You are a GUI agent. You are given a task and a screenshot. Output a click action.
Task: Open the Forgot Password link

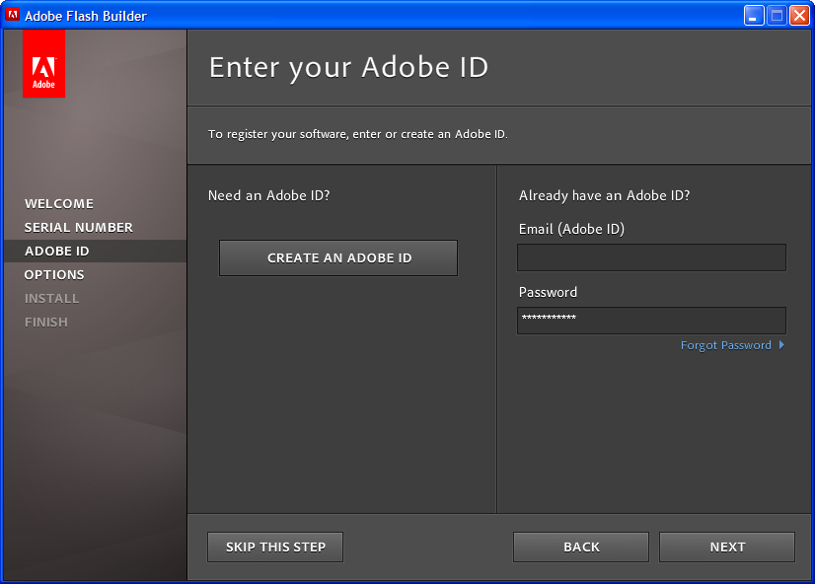pyautogui.click(x=725, y=345)
